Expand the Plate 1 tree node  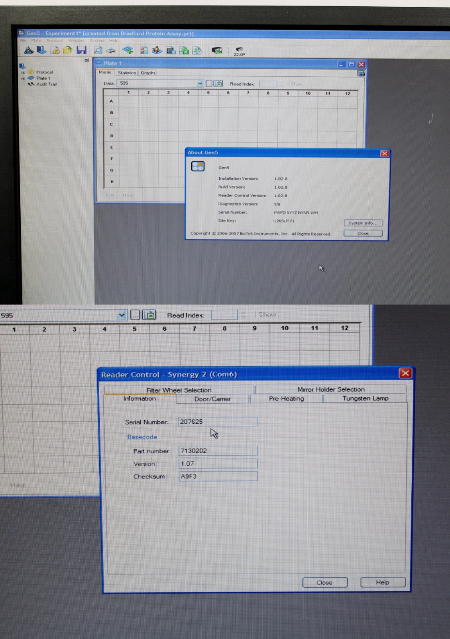(23, 78)
